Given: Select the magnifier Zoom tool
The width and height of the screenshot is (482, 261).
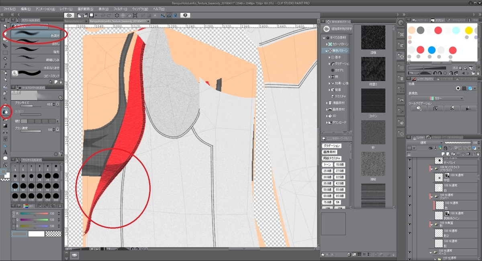Looking at the screenshot, I should click(x=5, y=26).
